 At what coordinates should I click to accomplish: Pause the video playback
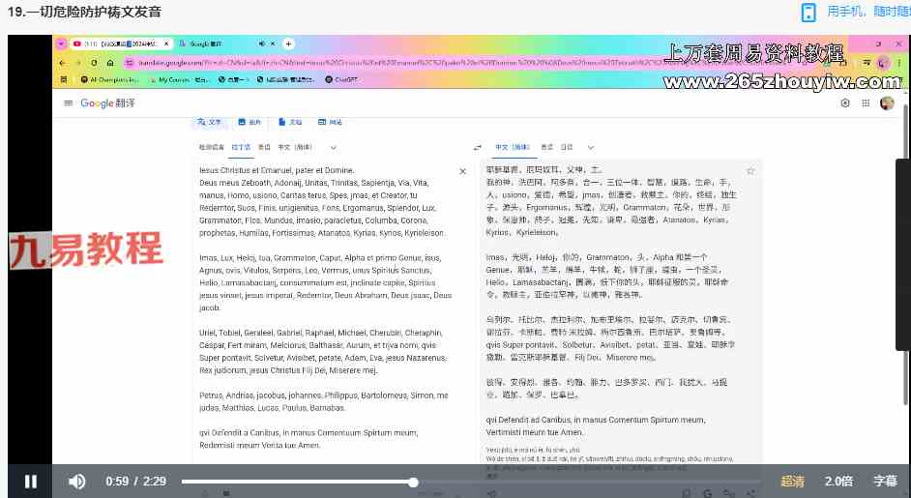point(31,482)
